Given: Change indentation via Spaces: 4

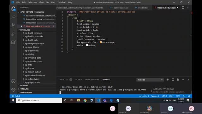Looking at the screenshot, I should (155, 96).
